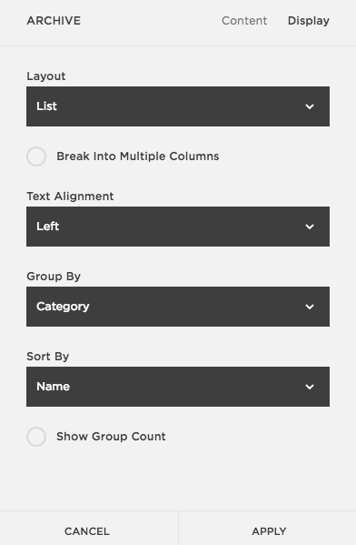Open Sort By dropdown set to Name
This screenshot has width=356, height=545.
click(x=178, y=387)
